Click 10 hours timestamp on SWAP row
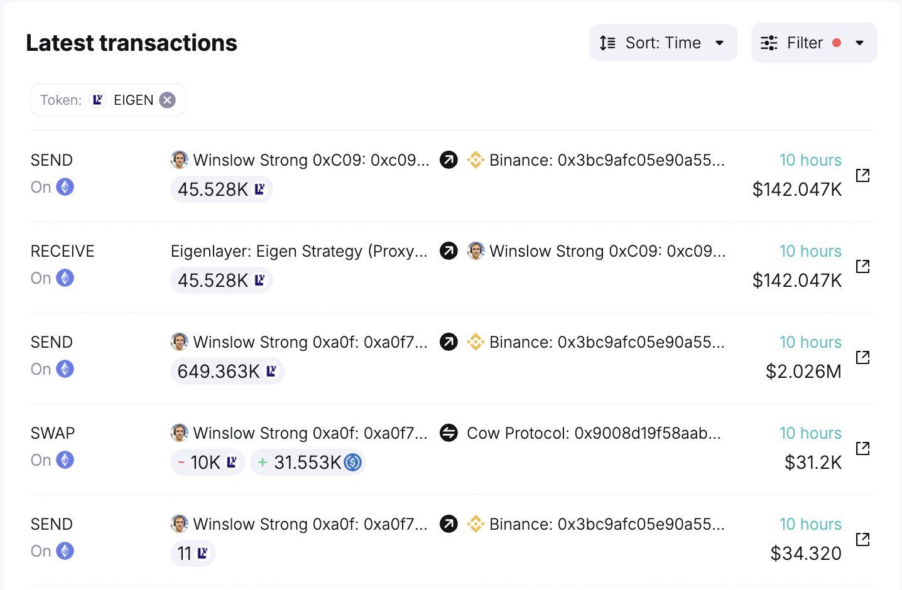The height and width of the screenshot is (590, 902). (810, 433)
